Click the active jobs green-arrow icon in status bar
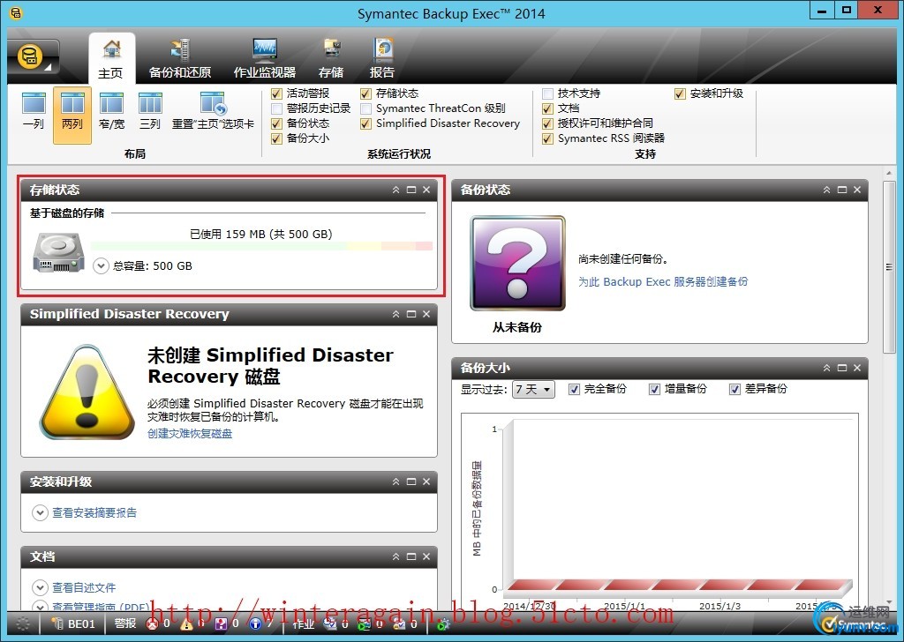The height and width of the screenshot is (642, 904). click(365, 623)
